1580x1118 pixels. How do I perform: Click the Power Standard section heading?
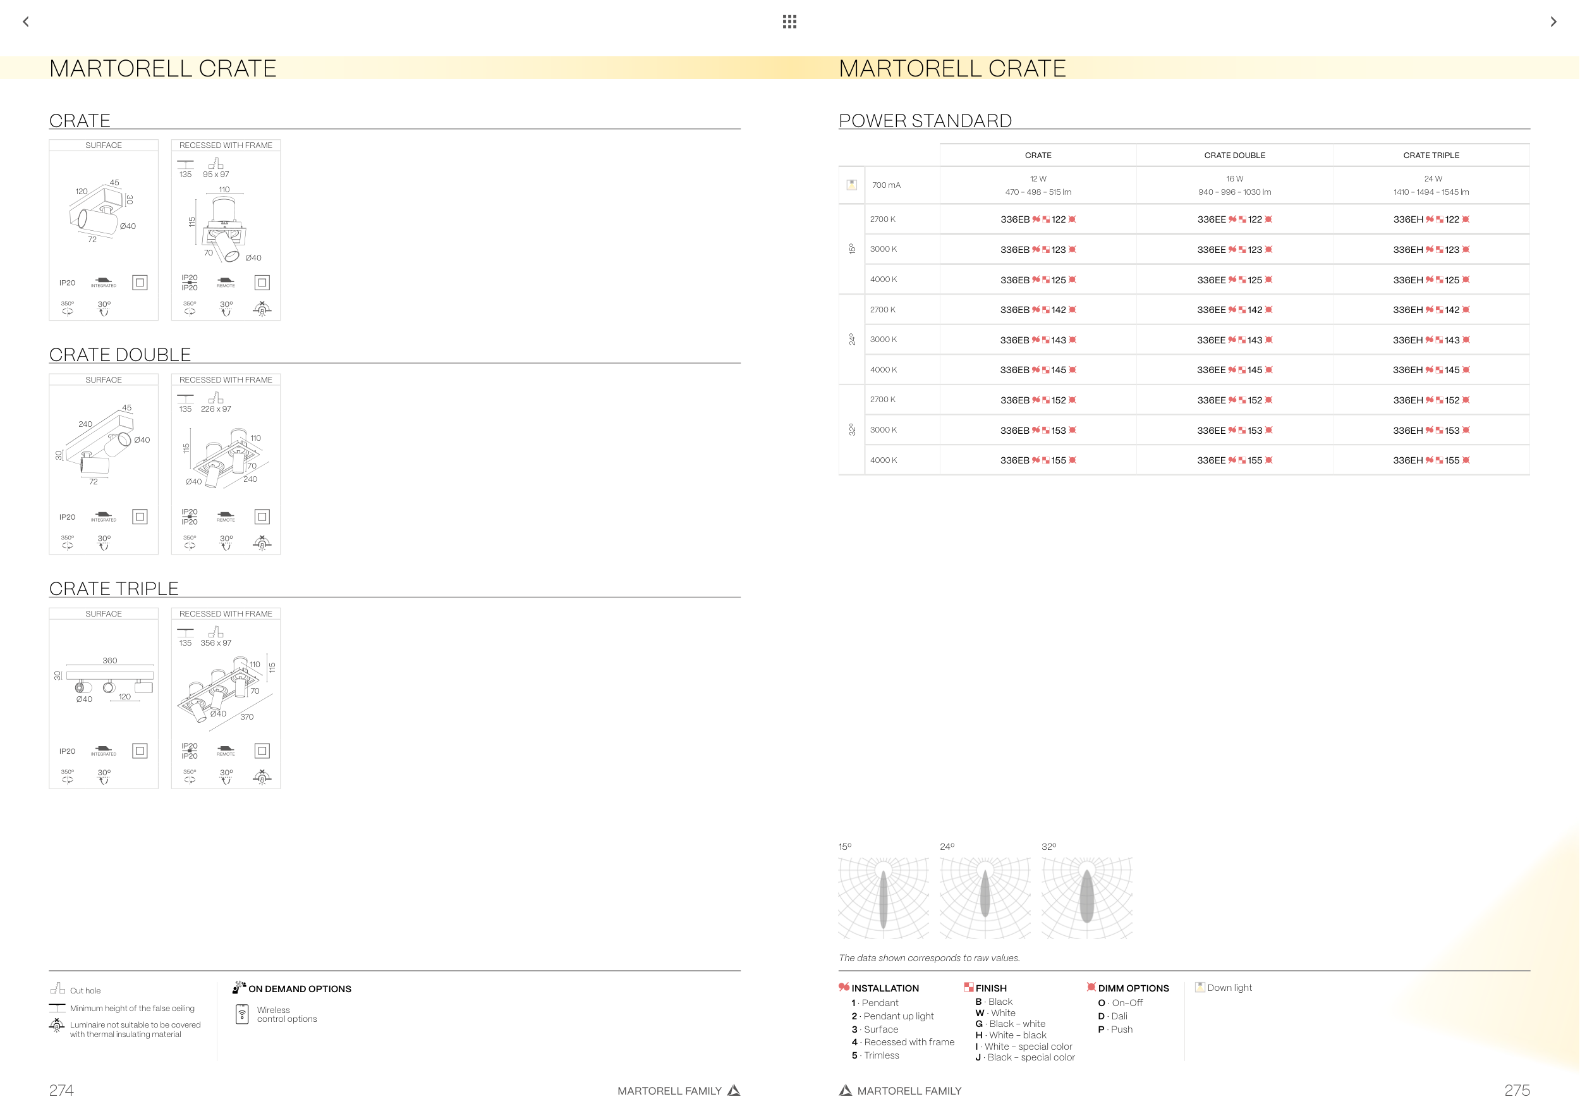tap(925, 121)
